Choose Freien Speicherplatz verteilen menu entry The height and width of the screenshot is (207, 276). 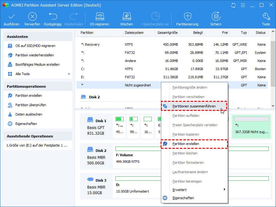[194, 125]
